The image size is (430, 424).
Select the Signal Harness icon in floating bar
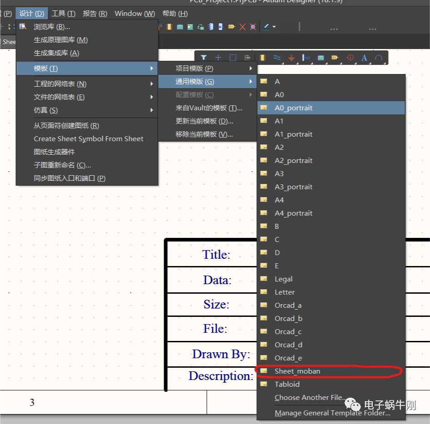click(x=306, y=58)
